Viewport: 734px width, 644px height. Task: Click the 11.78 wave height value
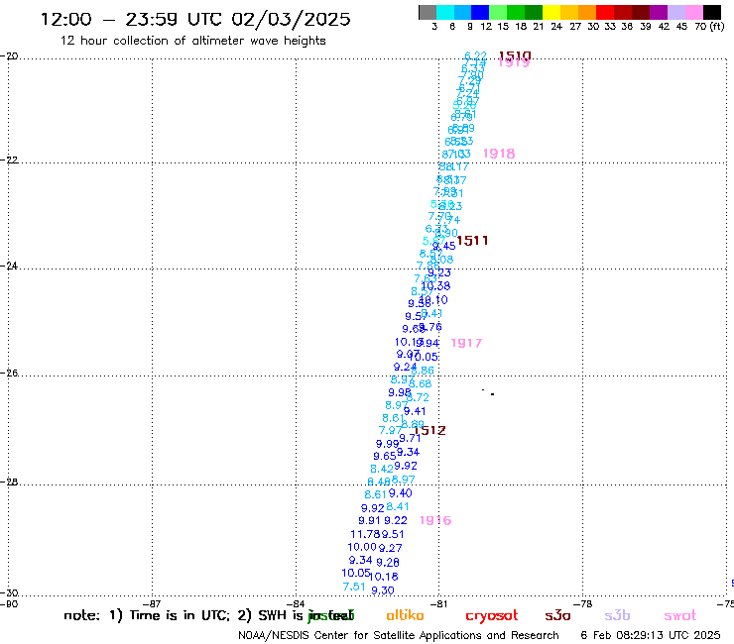pos(366,534)
